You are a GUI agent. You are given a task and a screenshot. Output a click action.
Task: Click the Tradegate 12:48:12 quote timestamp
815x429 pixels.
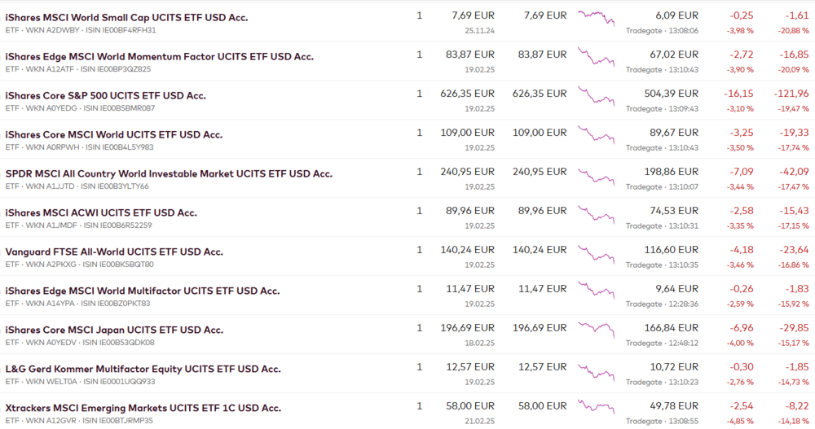(x=662, y=343)
